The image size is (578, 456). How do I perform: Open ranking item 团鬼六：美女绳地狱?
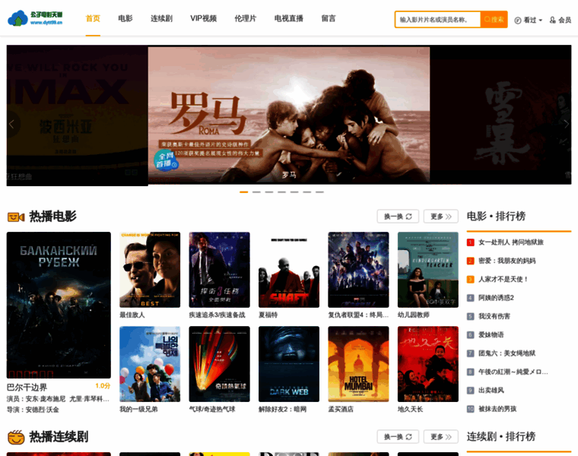pyautogui.click(x=507, y=353)
